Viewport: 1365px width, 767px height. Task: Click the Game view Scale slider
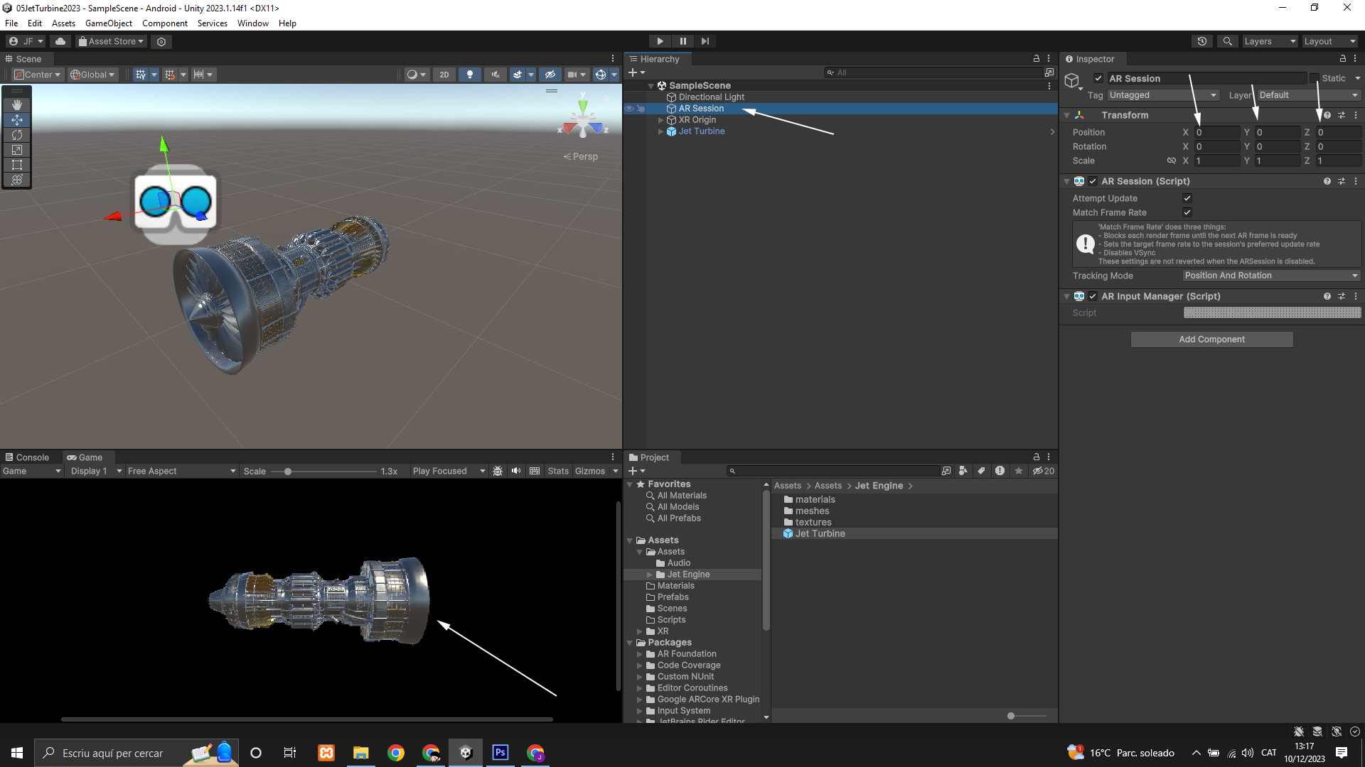tap(288, 472)
